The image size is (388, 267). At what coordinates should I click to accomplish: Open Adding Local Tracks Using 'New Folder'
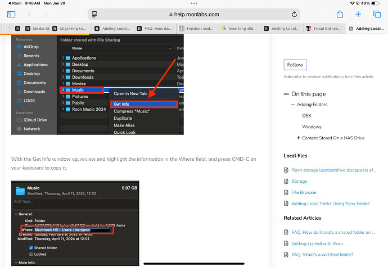[x=331, y=203]
